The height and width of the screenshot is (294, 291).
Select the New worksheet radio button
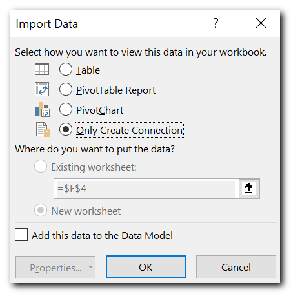pos(41,210)
